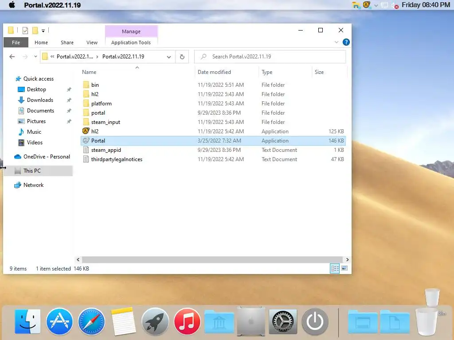Open Pictures in the navigation pane
This screenshot has width=454, height=340.
[36, 121]
